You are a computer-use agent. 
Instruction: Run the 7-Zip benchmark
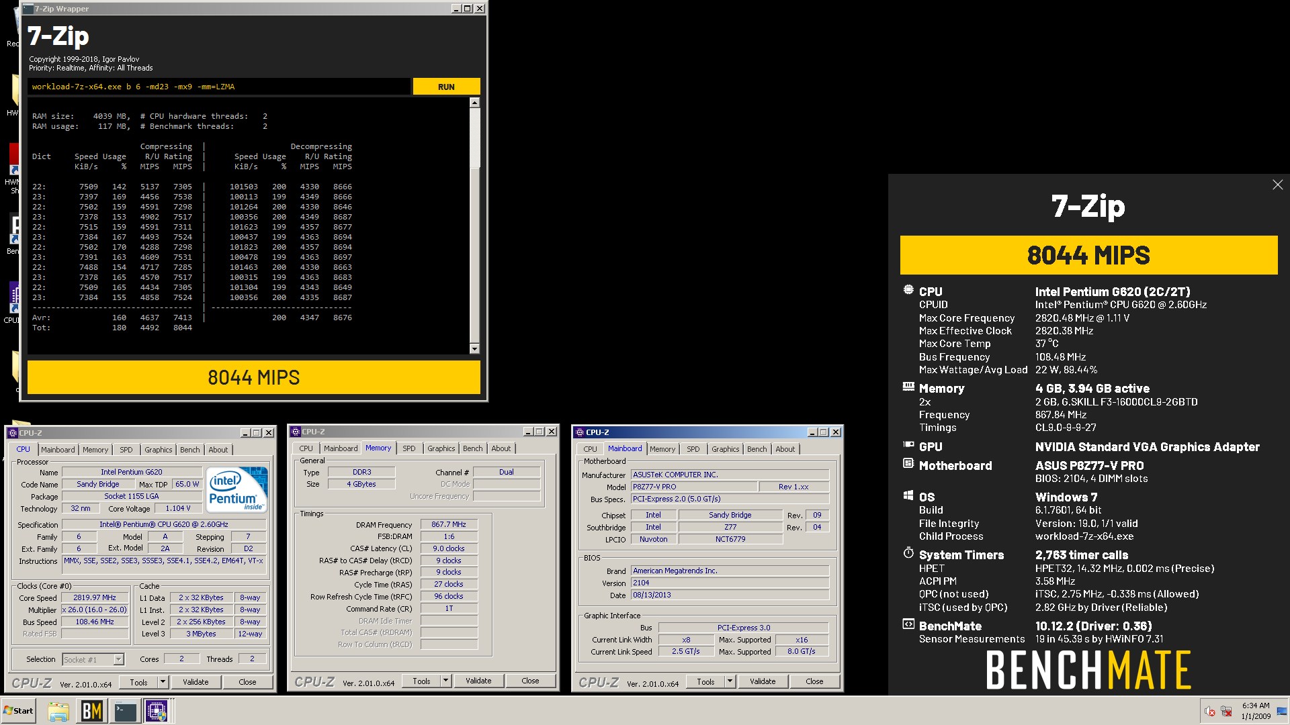pos(446,87)
